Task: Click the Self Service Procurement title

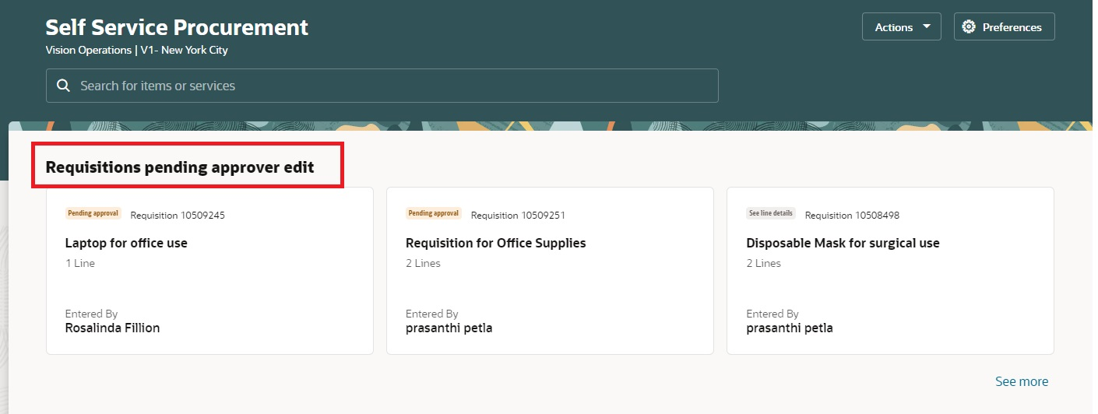Action: pyautogui.click(x=177, y=27)
